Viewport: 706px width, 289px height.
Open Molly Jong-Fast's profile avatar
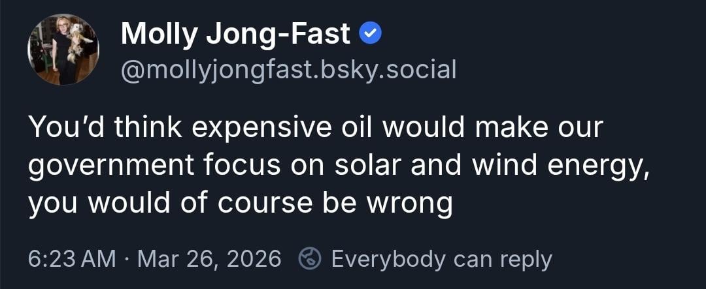tap(63, 50)
